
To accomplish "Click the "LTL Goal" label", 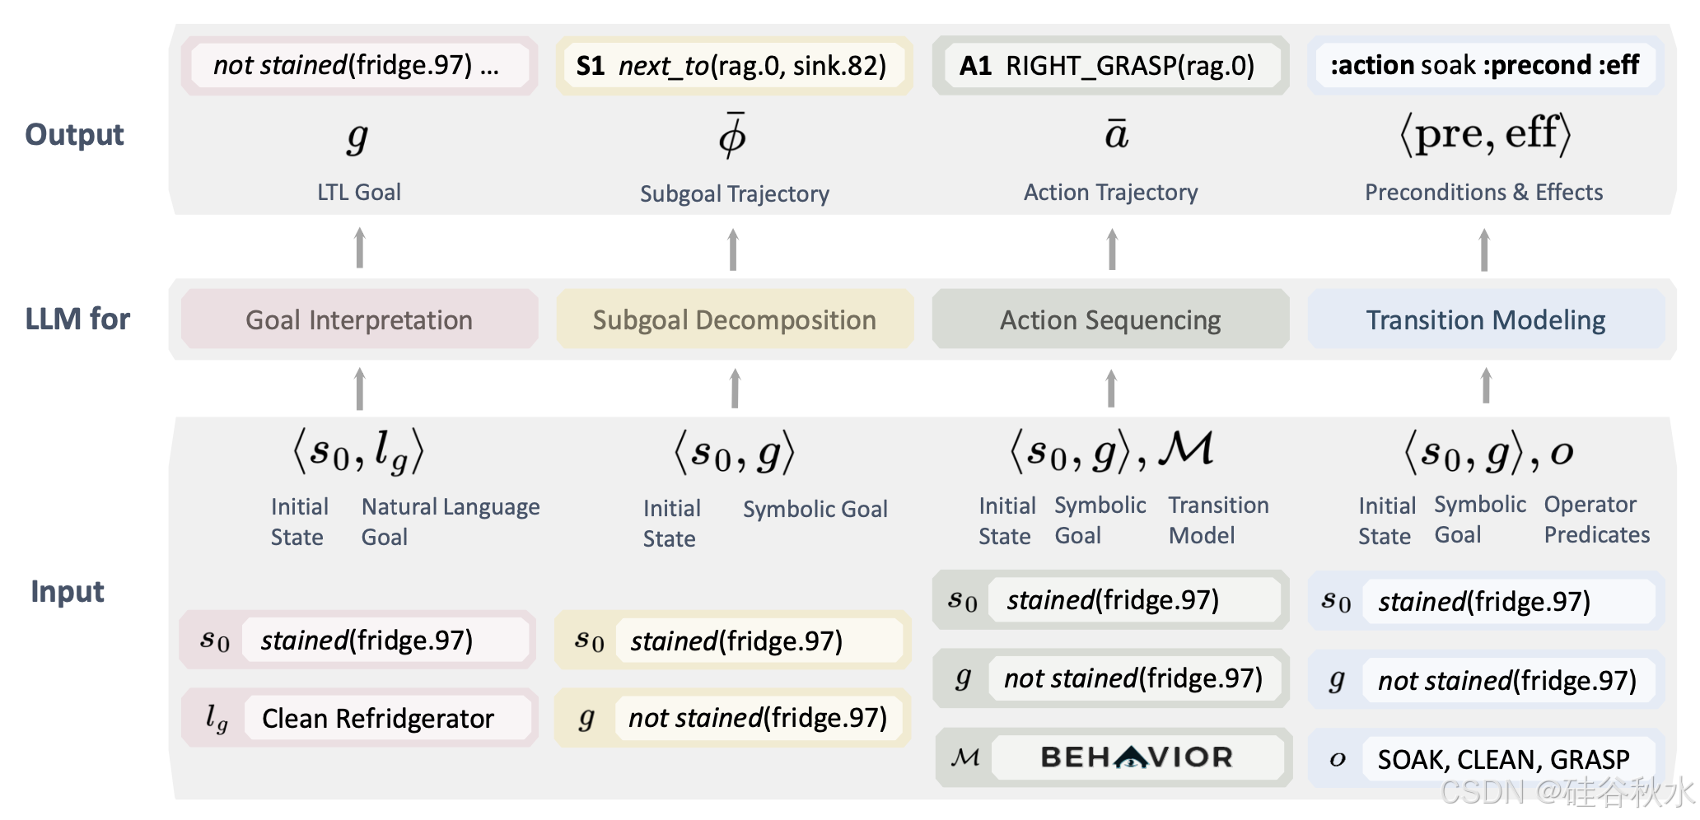I will click(359, 192).
